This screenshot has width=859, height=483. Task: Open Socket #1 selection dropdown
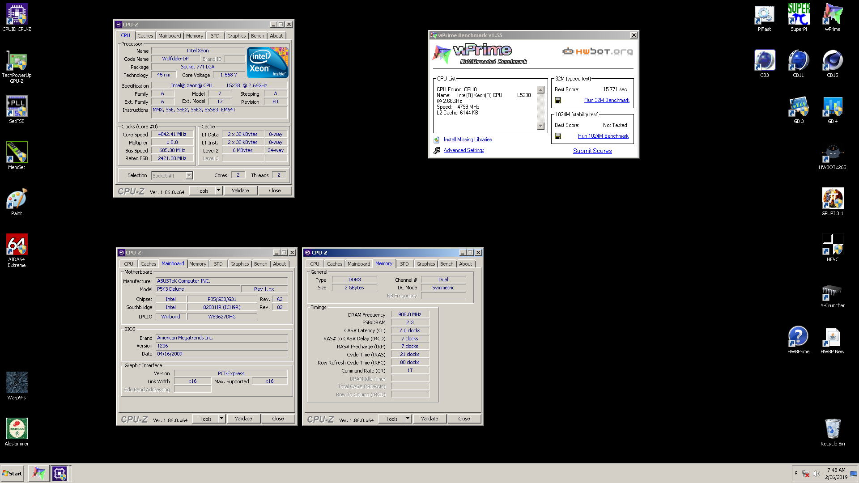tap(189, 176)
